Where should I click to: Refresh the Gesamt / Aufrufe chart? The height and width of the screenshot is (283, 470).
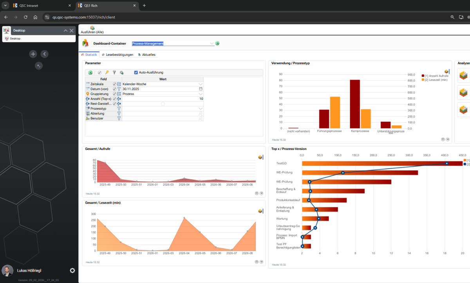(x=257, y=193)
